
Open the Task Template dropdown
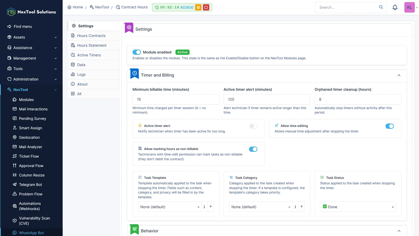click(169, 207)
